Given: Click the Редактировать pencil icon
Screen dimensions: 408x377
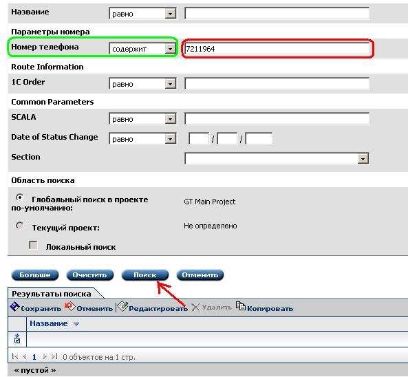Looking at the screenshot, I should 122,307.
